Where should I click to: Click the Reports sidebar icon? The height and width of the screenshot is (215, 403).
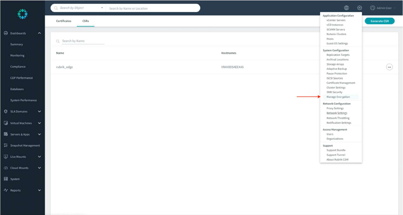6,190
